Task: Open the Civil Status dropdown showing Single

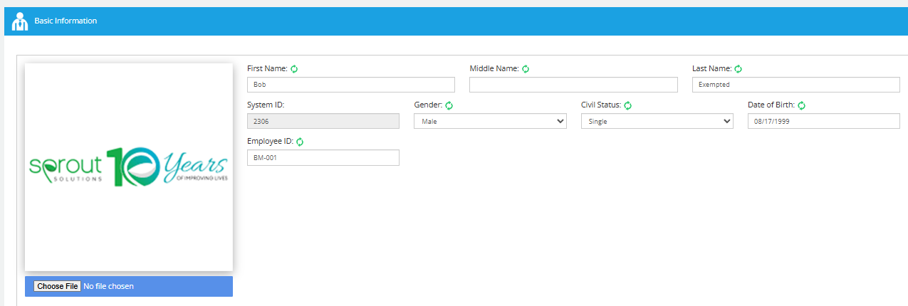Action: point(657,121)
